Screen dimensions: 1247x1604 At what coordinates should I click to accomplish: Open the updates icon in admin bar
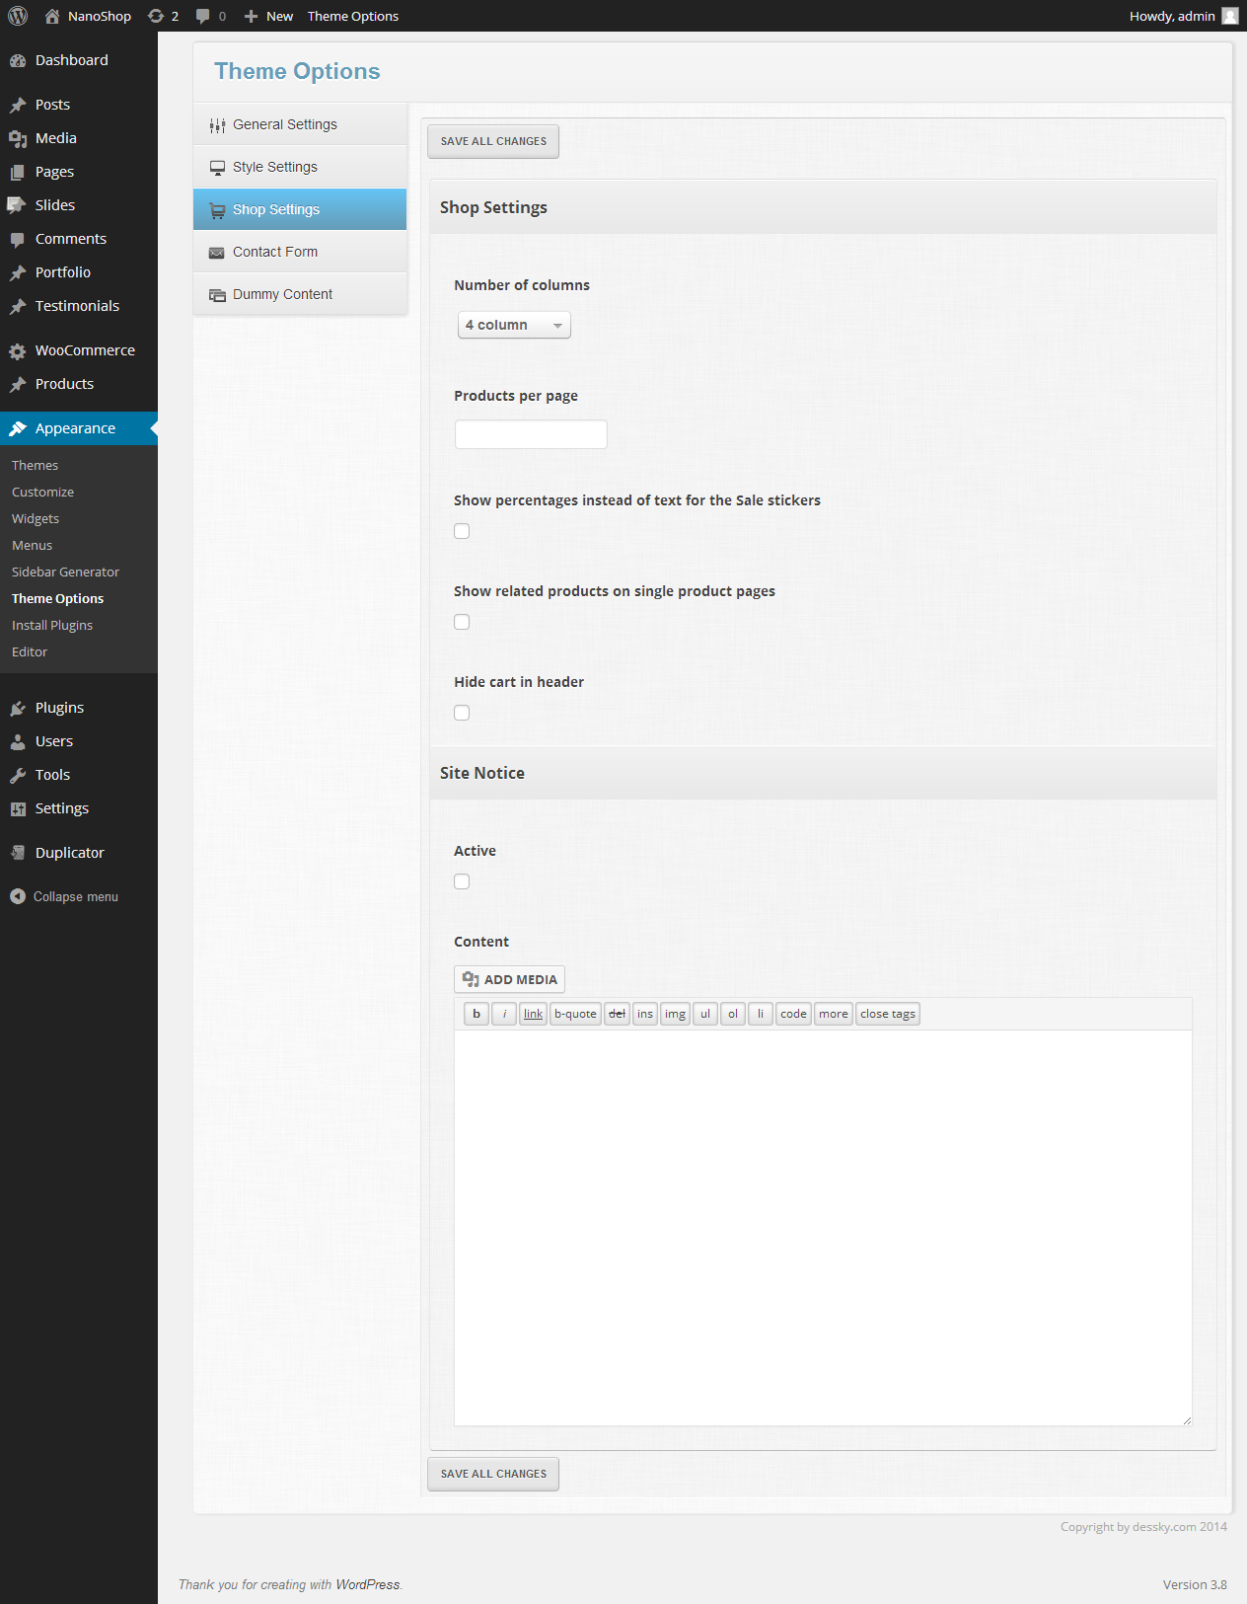156,16
